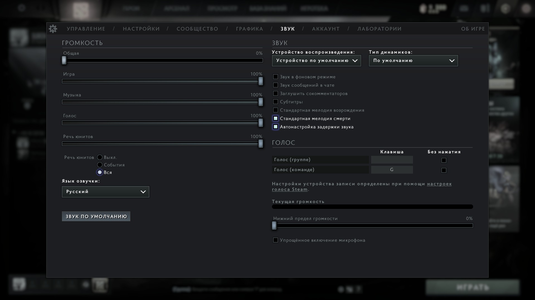The height and width of the screenshot is (300, 535).
Task: Open Тип динамиков dropdown
Action: [x=413, y=61]
